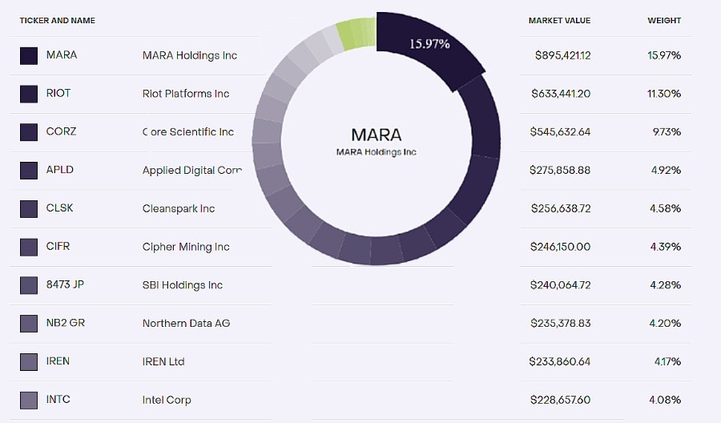
Task: Click the 4.08% weight value
Action: 665,400
